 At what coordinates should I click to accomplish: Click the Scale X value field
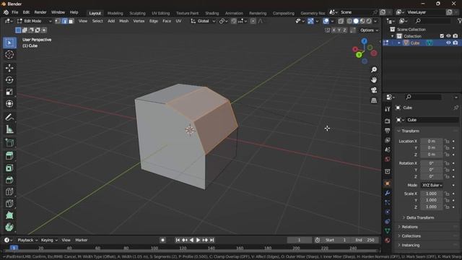[432, 194]
